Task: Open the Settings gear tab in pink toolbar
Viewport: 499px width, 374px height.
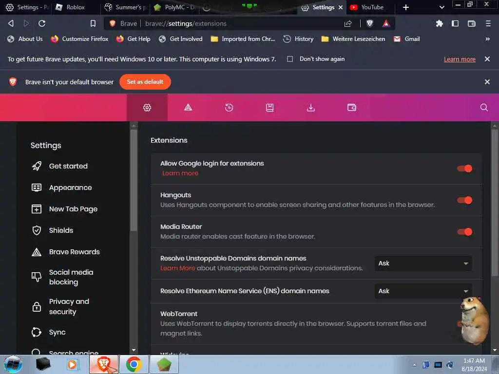Action: [x=147, y=108]
